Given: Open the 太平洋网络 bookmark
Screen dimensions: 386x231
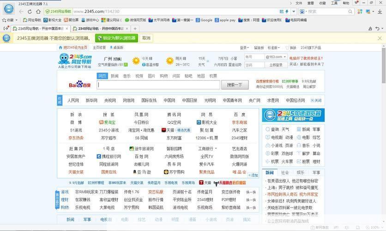Looking at the screenshot, I should [159, 20].
